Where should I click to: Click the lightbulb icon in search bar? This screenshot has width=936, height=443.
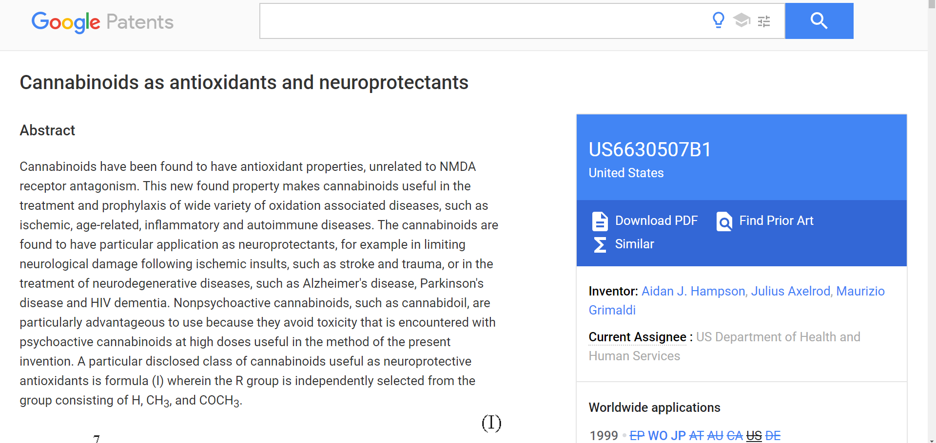click(x=718, y=20)
